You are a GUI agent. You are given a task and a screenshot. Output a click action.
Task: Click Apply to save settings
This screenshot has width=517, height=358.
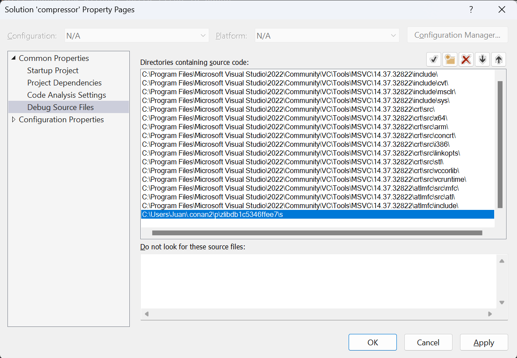[x=484, y=342]
